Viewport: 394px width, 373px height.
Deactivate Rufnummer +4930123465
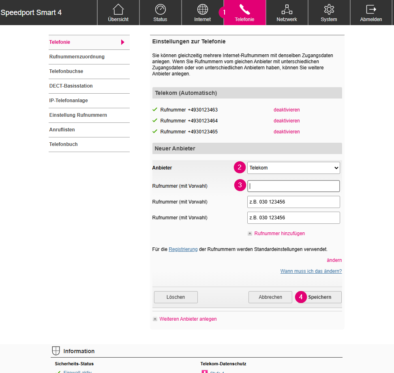click(287, 132)
